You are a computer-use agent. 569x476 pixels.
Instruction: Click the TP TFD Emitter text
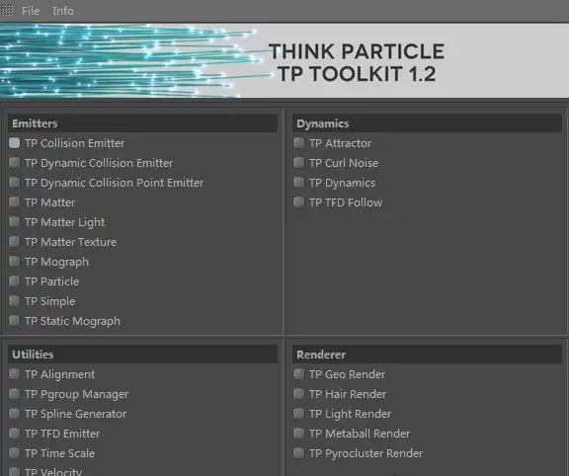click(62, 434)
